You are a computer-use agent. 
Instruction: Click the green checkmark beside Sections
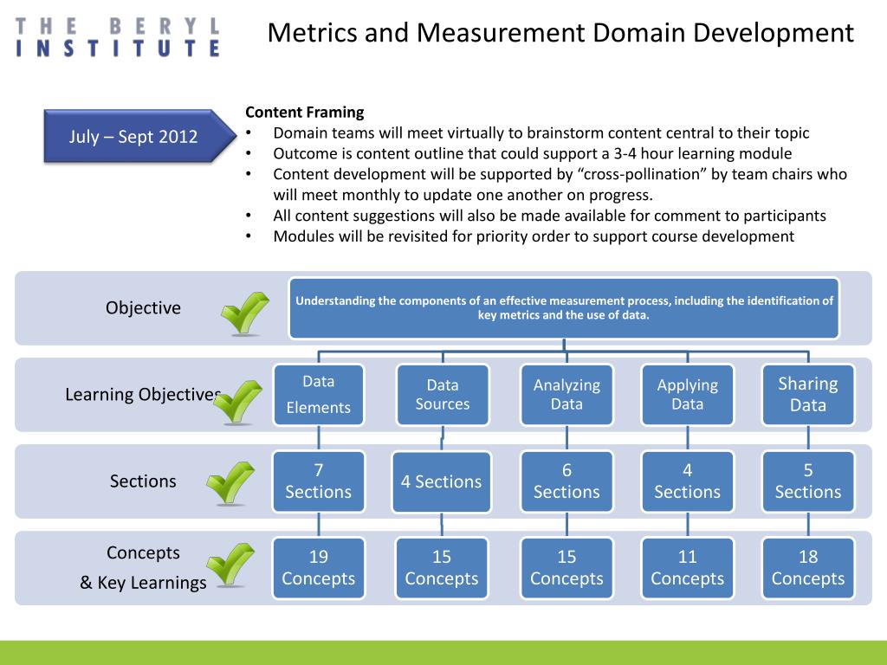pyautogui.click(x=230, y=482)
